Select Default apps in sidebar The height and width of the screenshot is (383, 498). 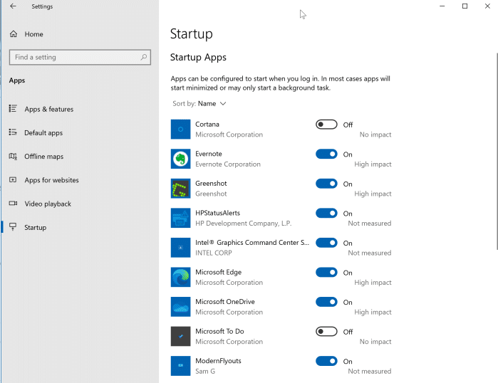(x=43, y=132)
